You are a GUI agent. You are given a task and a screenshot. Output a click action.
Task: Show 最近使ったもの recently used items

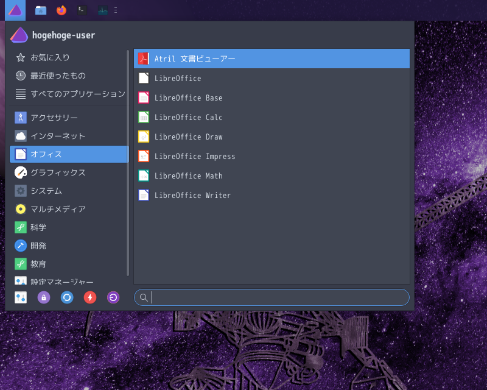click(x=68, y=76)
